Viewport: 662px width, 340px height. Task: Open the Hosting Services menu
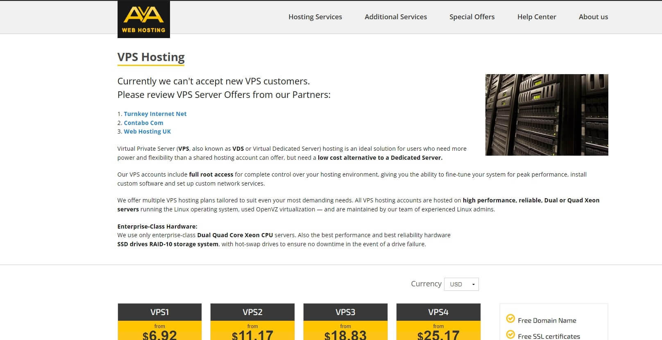[x=315, y=17]
